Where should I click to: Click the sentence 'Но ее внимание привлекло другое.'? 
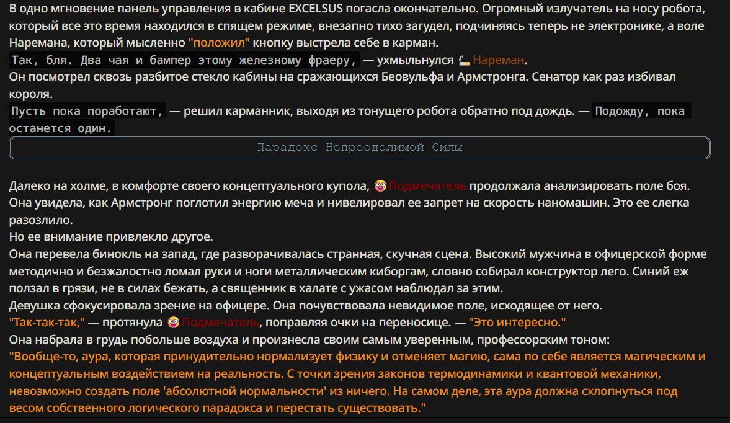111,237
